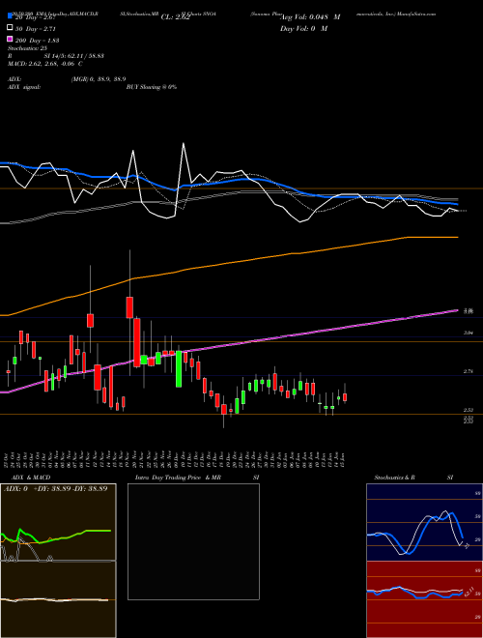The image size is (483, 638).
Task: Click the '200 Day = 1.83' legend text
Action: click(x=37, y=40)
